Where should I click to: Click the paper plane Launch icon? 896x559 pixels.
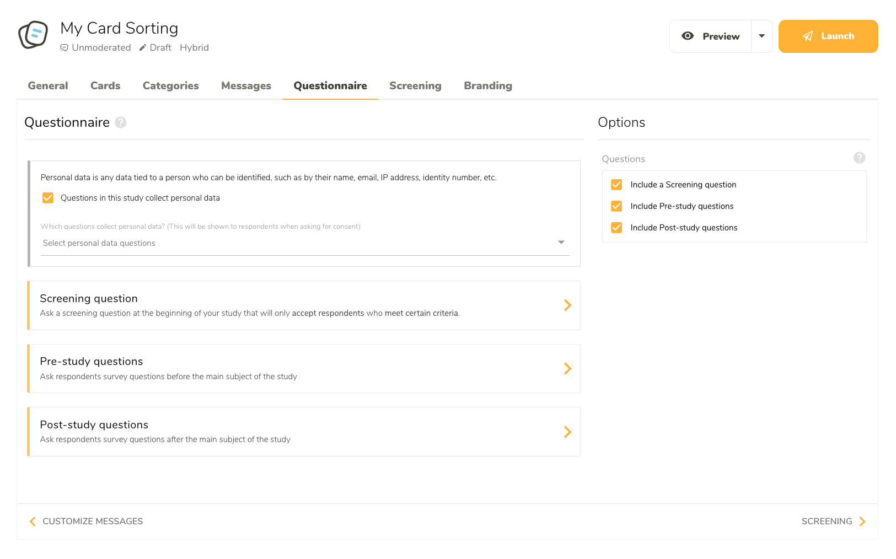(808, 36)
